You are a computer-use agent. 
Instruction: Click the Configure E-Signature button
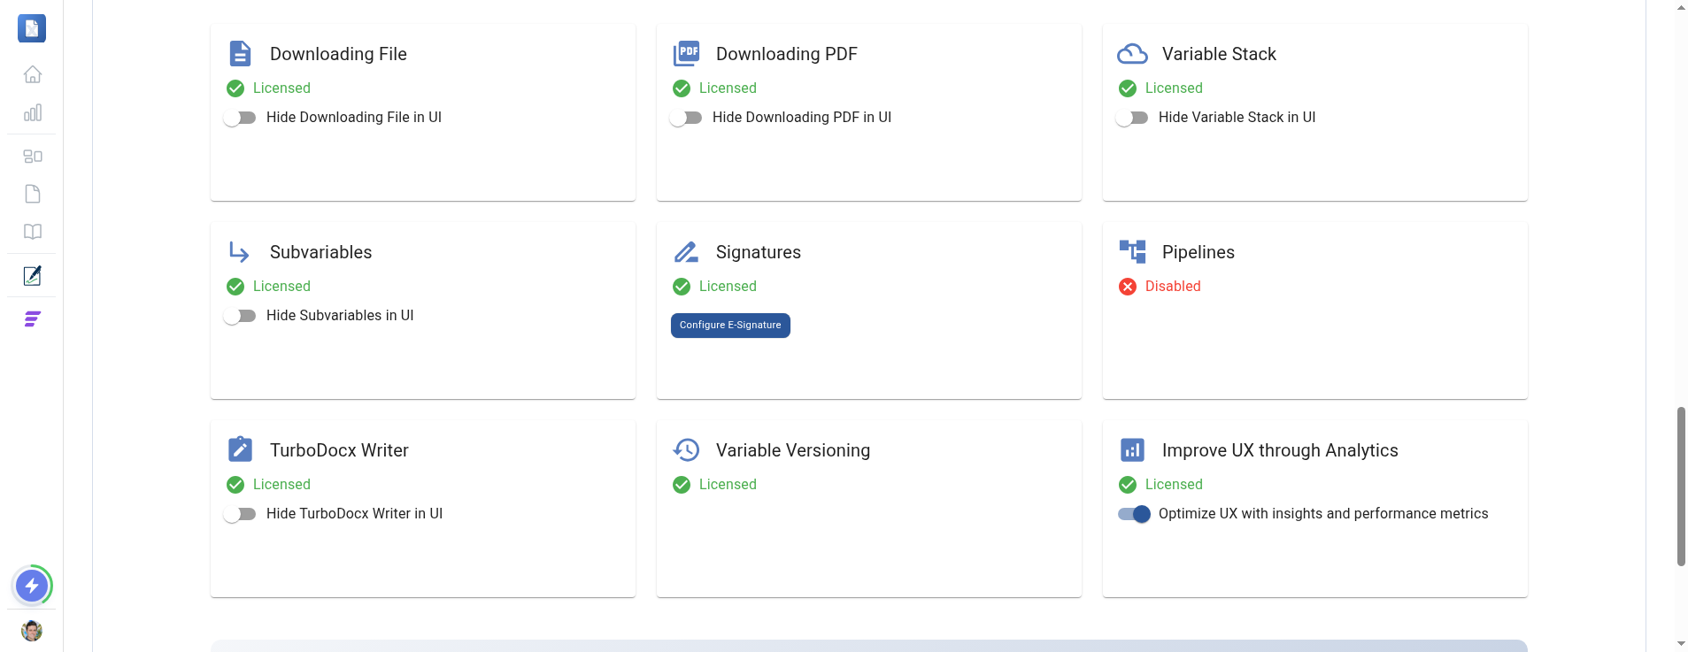click(730, 326)
